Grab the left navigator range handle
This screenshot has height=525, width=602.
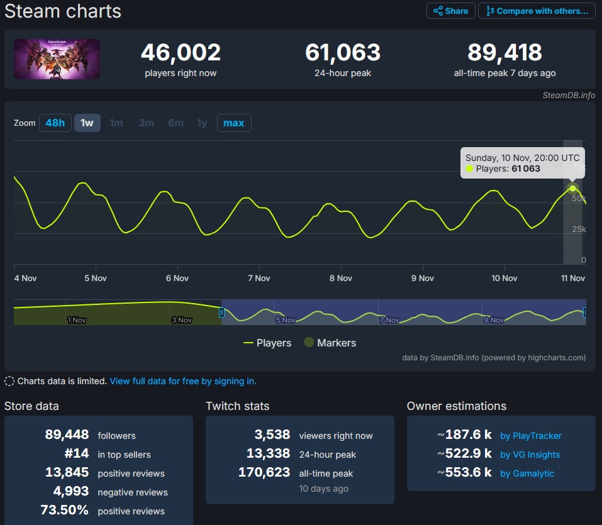click(221, 312)
